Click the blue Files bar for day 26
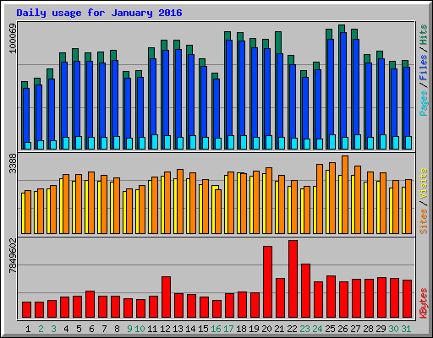The image size is (433, 338). pos(343,84)
